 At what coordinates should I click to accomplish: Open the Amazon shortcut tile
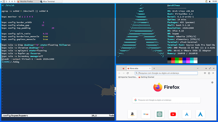(132, 114)
